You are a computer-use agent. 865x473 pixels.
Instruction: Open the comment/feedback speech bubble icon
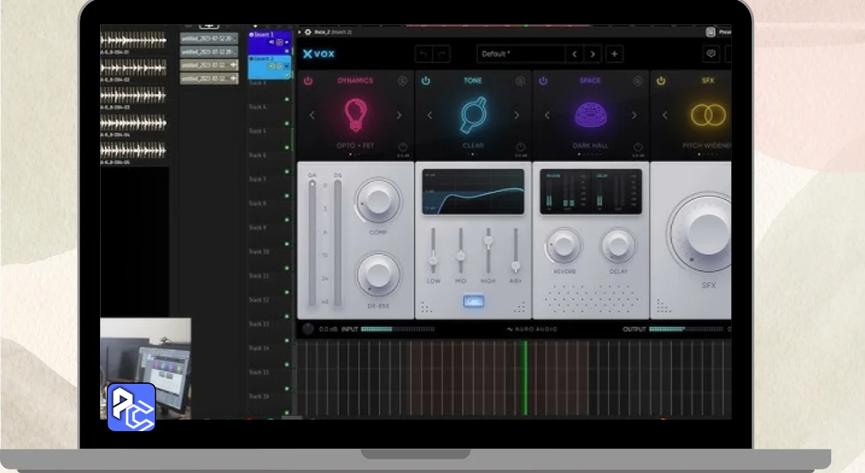(710, 54)
